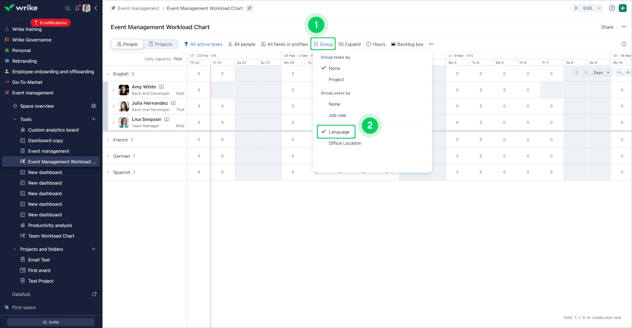Collapse the English group
632x328 pixels.
(108, 74)
